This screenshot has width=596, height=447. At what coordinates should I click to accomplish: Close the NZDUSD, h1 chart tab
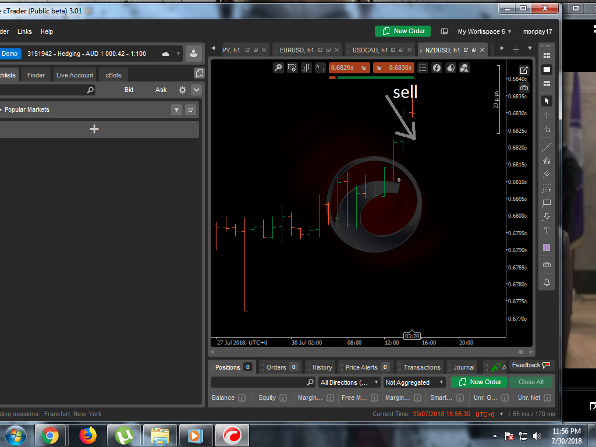(x=482, y=50)
